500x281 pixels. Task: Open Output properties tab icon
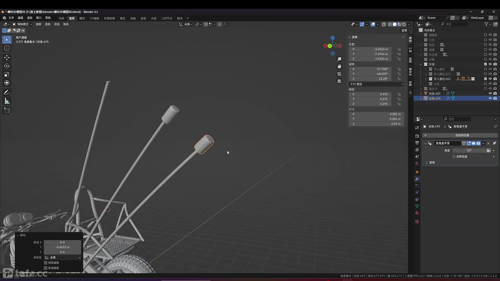[x=417, y=143]
